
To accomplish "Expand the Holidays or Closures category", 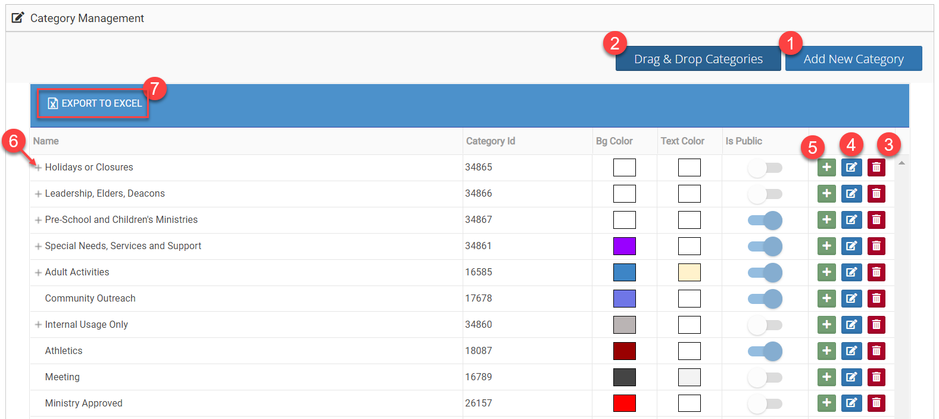I will (x=38, y=168).
